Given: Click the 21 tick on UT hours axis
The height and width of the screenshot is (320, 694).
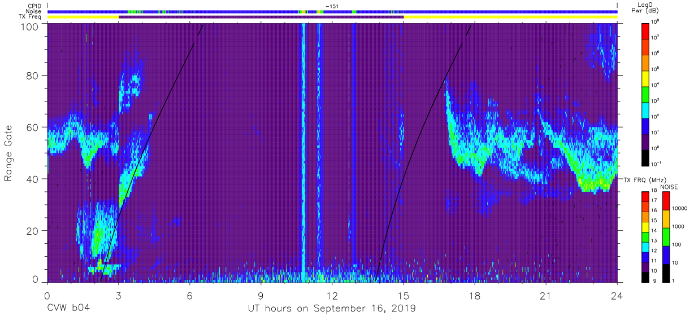Looking at the screenshot, I should coord(546,296).
